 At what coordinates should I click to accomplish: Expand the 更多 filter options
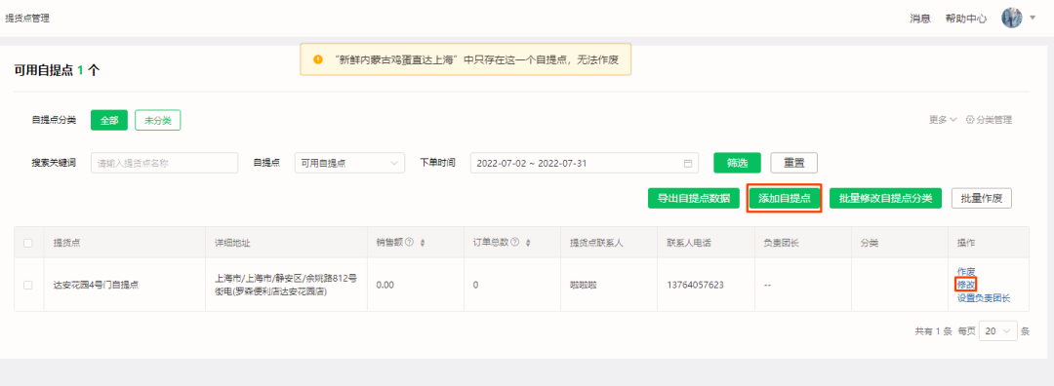point(943,120)
